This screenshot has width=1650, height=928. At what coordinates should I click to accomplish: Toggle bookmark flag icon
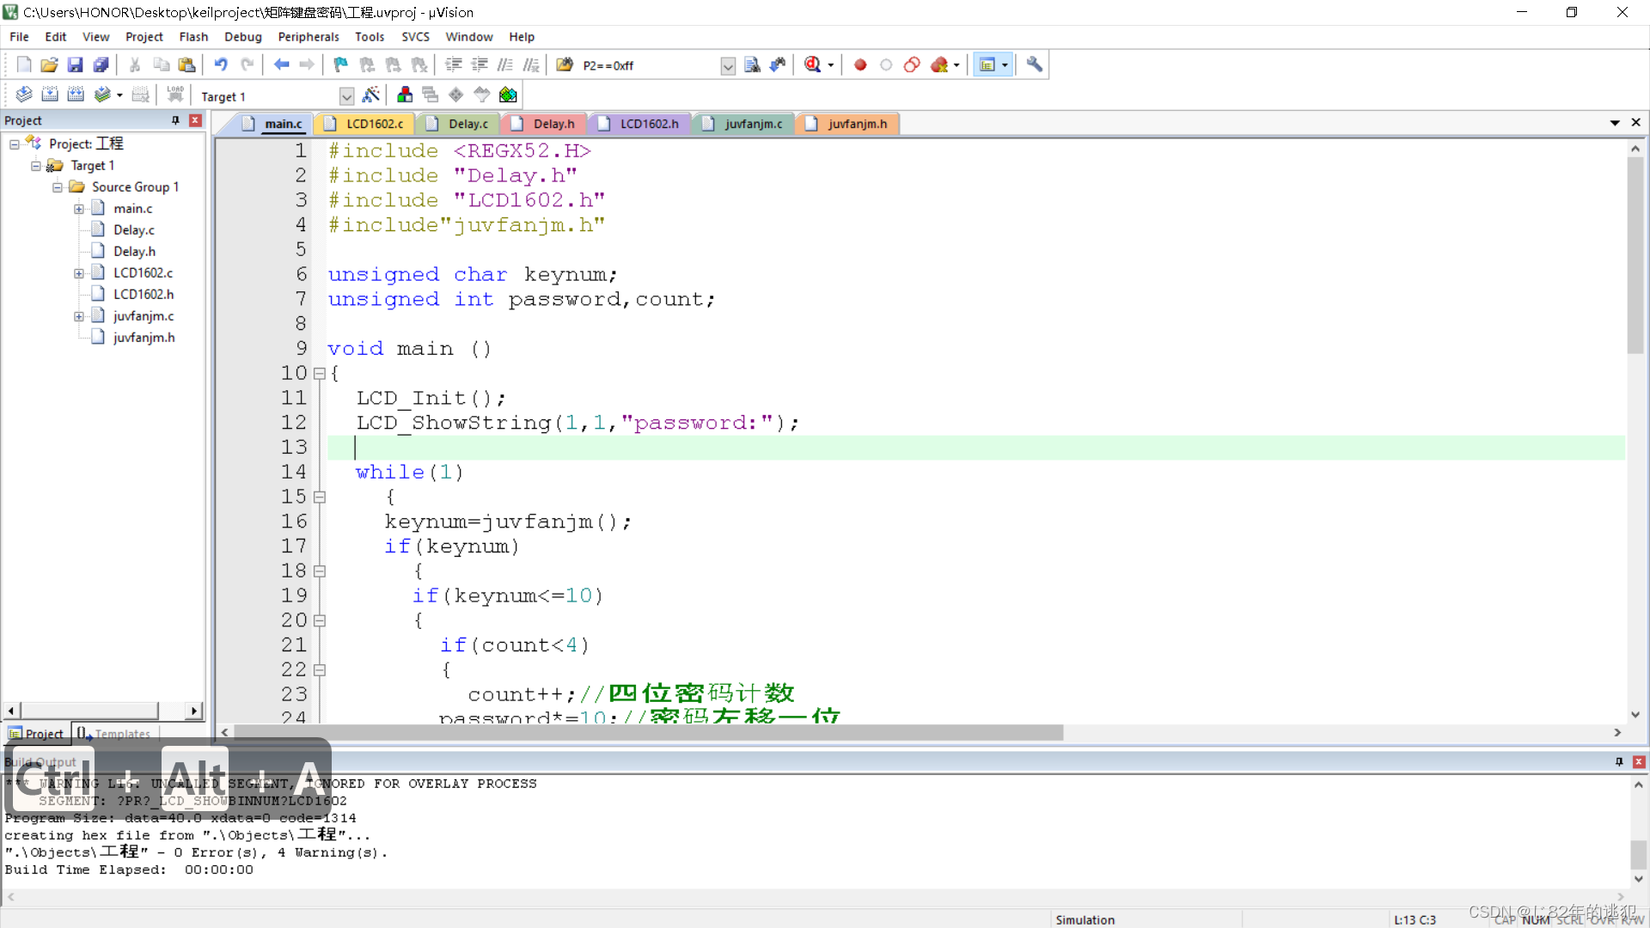pyautogui.click(x=341, y=64)
